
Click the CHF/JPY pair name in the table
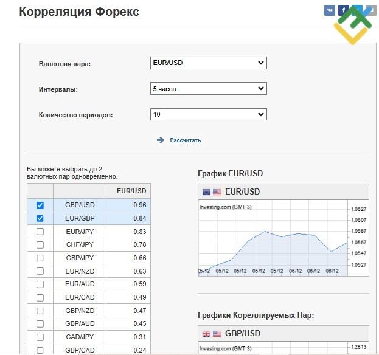(x=80, y=244)
